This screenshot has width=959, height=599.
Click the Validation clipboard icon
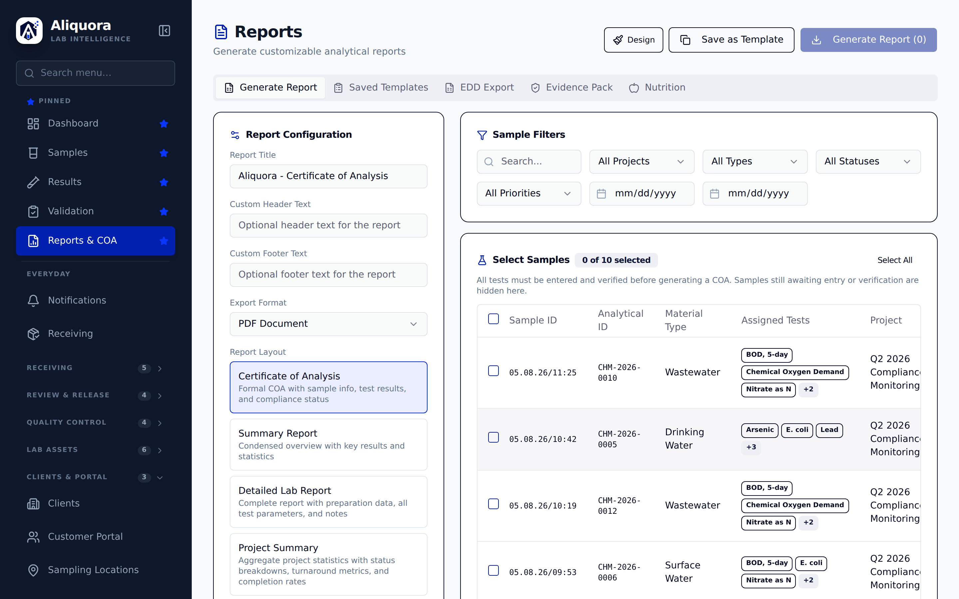coord(33,212)
